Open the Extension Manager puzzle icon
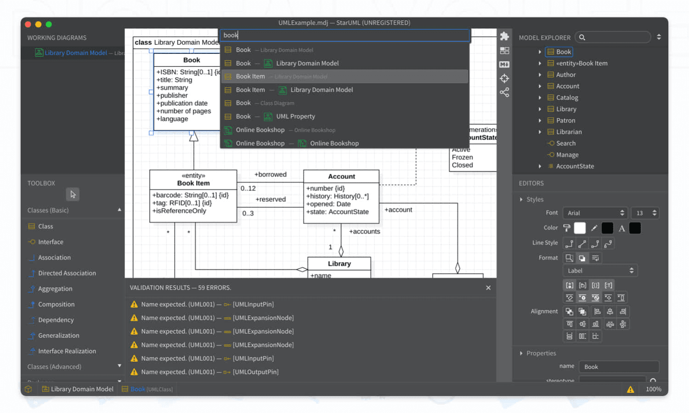This screenshot has height=413, width=689. point(504,36)
